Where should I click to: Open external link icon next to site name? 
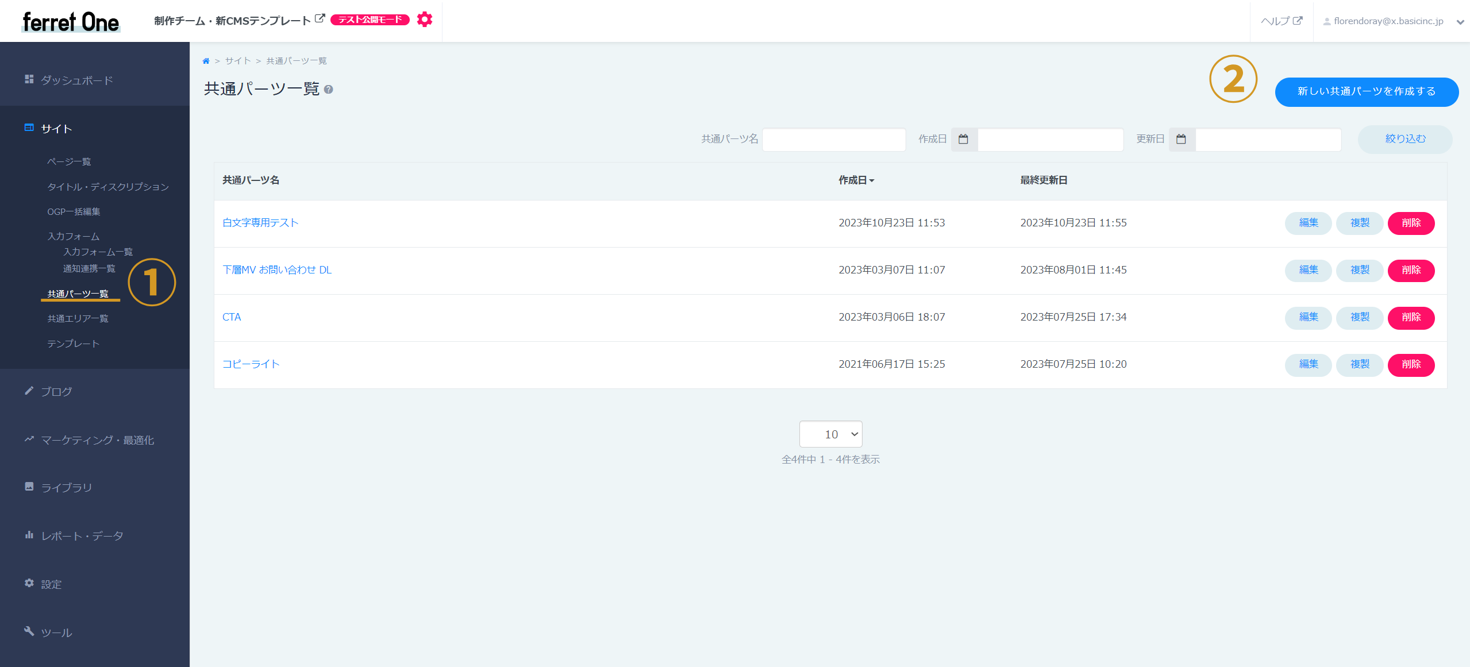[x=320, y=19]
